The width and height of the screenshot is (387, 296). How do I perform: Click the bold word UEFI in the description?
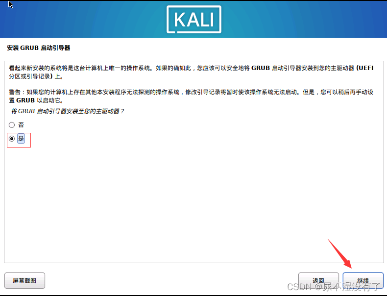(x=366, y=68)
